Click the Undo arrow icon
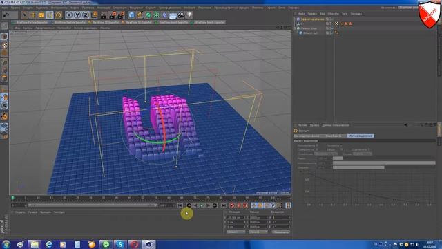 (x=6, y=15)
